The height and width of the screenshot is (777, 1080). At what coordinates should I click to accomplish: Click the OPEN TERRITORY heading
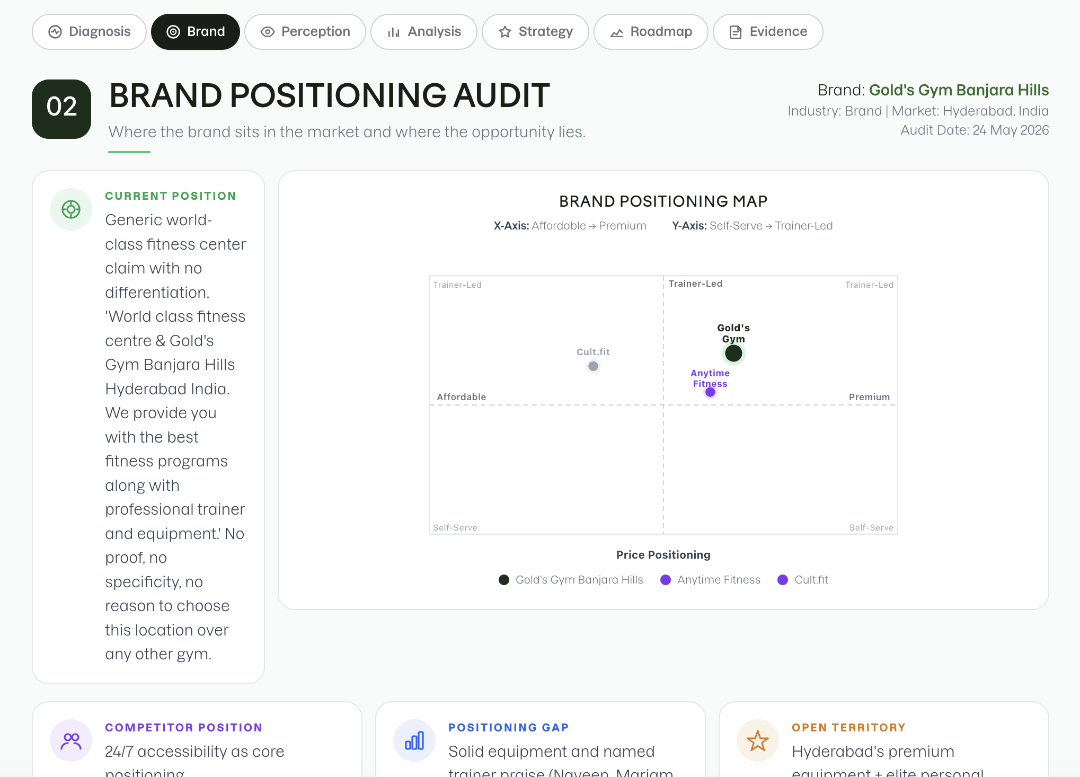pos(849,728)
